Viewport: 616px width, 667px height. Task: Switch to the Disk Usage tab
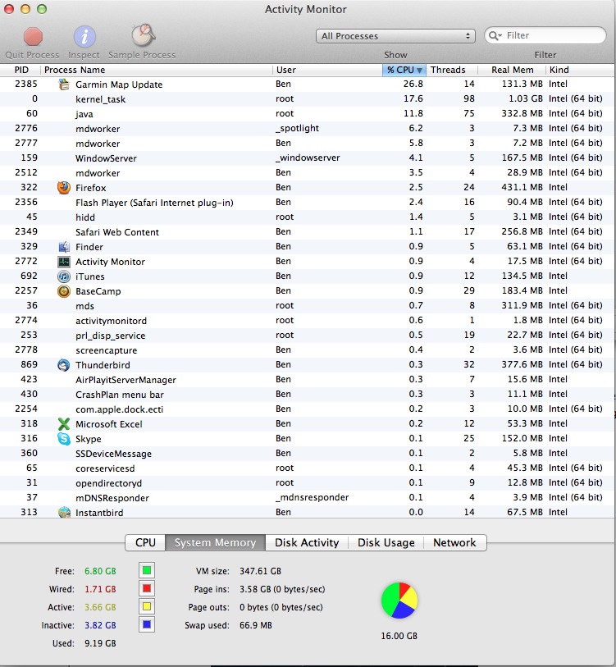[x=386, y=542]
